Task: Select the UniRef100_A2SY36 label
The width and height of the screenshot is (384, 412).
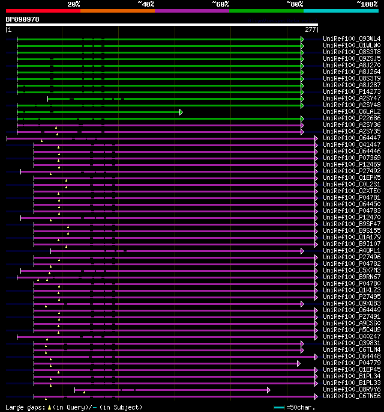Action: 352,125
